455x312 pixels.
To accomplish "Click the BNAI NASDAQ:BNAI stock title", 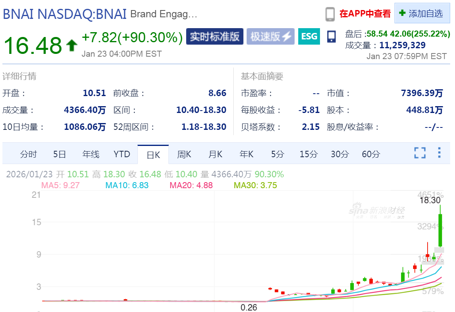I will click(65, 14).
